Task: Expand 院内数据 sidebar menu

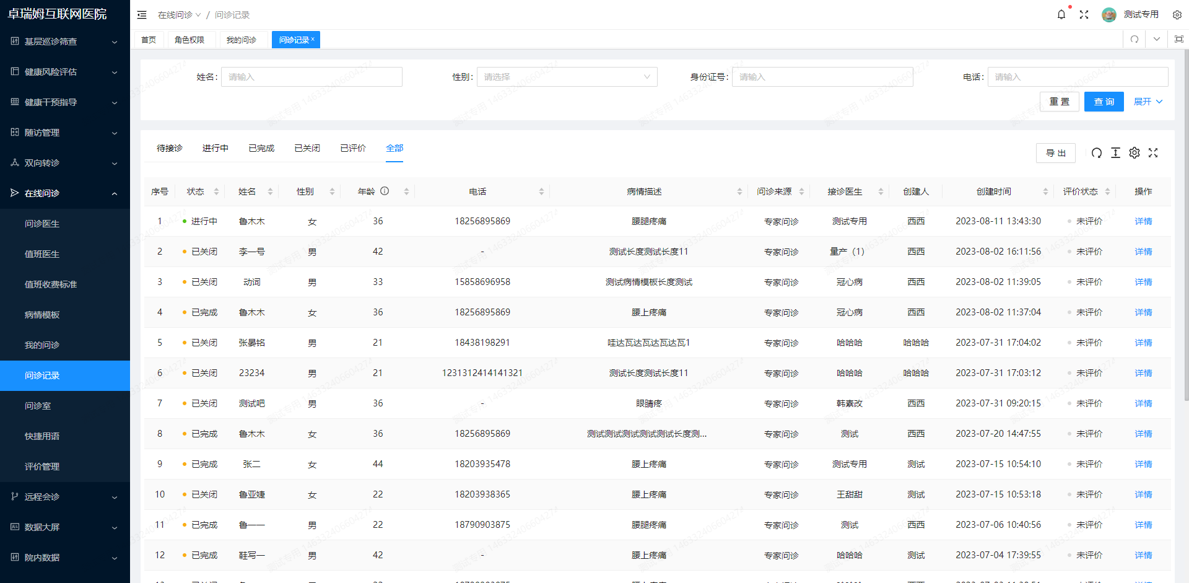Action: click(x=65, y=558)
